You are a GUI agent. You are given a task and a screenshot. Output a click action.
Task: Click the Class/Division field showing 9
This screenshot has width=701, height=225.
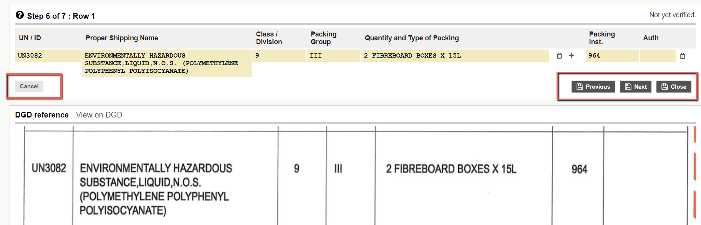pyautogui.click(x=279, y=56)
